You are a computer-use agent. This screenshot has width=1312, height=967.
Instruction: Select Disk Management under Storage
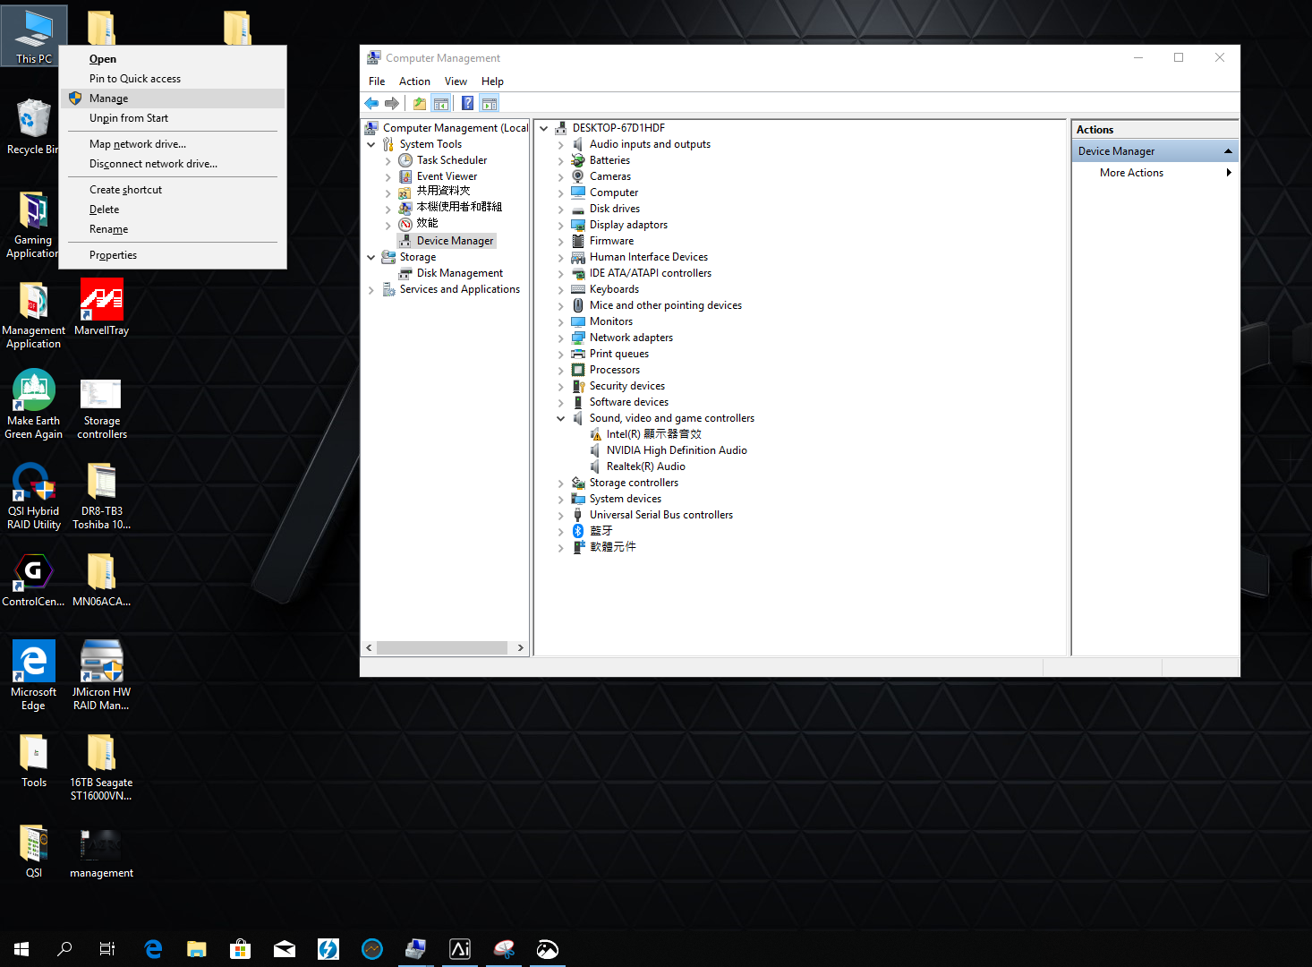[459, 273]
